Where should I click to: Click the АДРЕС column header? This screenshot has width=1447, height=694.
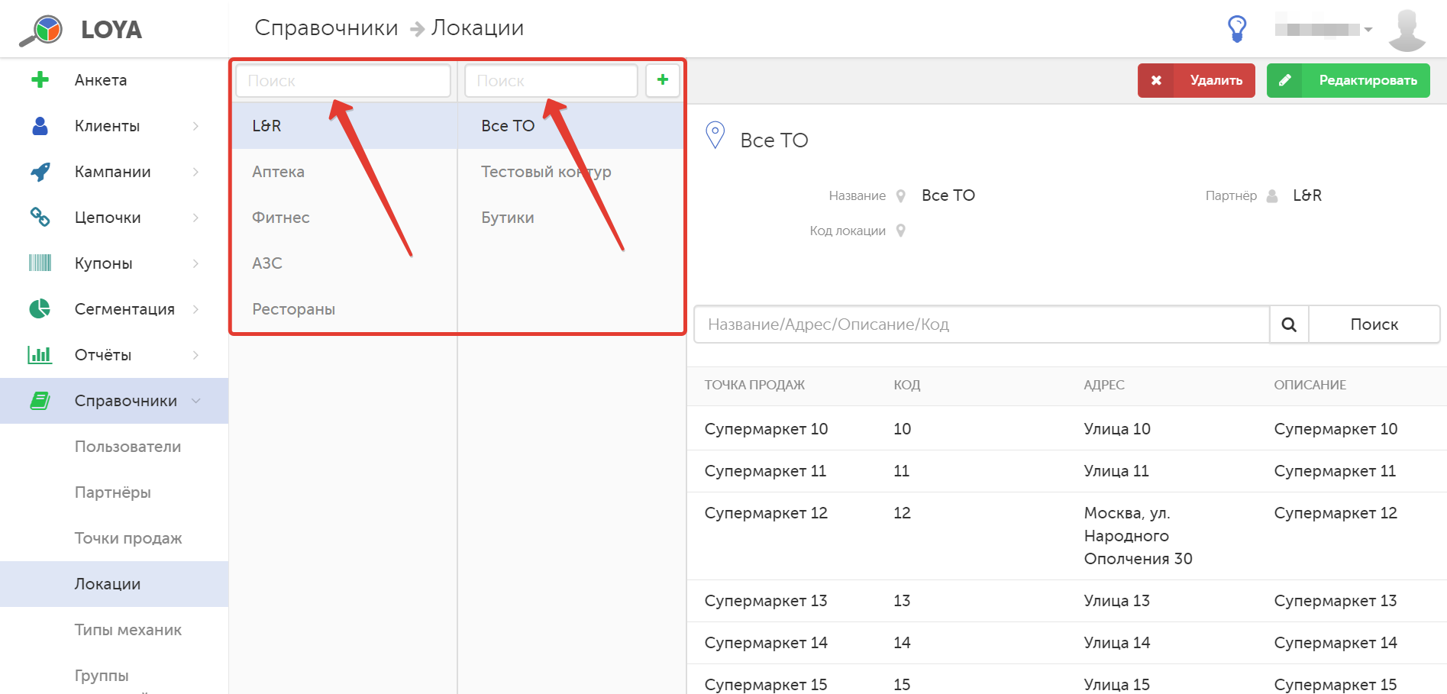[x=1104, y=386]
